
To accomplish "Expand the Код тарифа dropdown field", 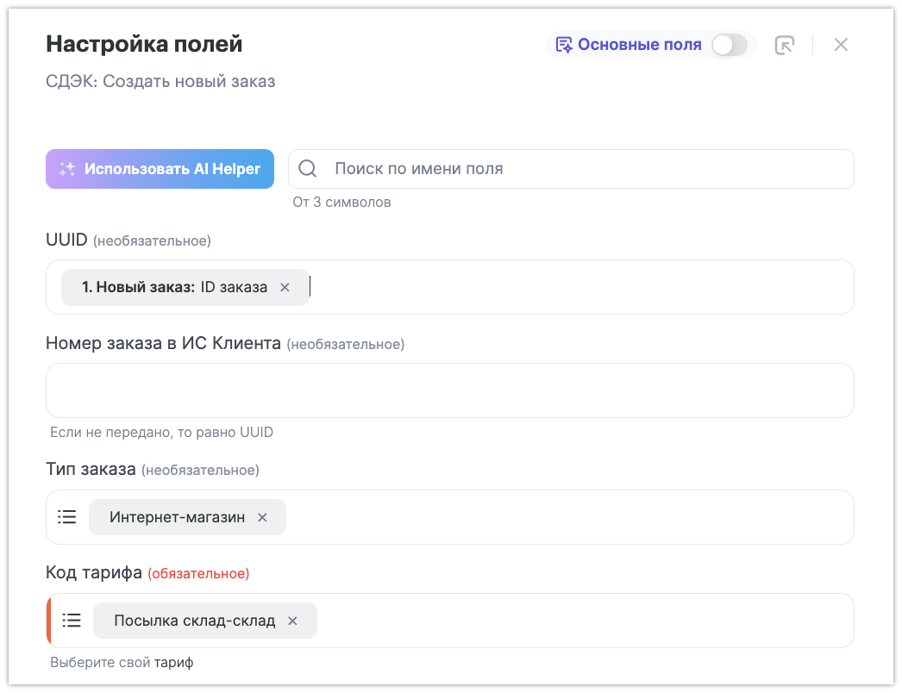I will 586,621.
